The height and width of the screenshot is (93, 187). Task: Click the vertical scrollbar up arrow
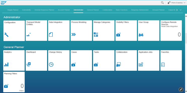[x=186, y=16]
